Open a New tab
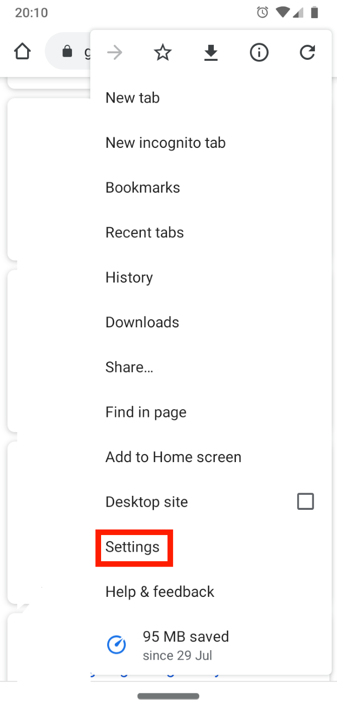337x711 pixels. coord(132,98)
